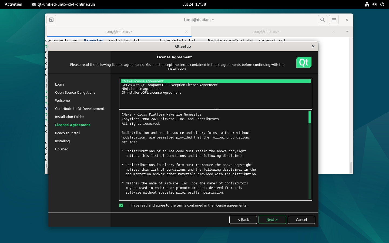389x243 pixels.
Task: Click Cancel in Qt Setup
Action: [x=301, y=220]
